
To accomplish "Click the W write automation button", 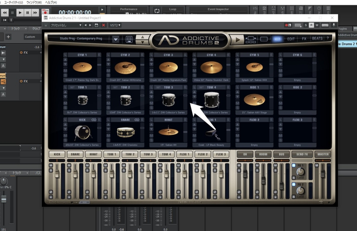I will 317,25.
